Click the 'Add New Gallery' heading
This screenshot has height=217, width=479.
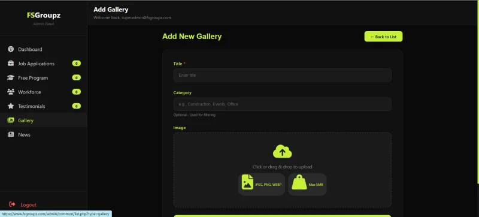pyautogui.click(x=192, y=37)
